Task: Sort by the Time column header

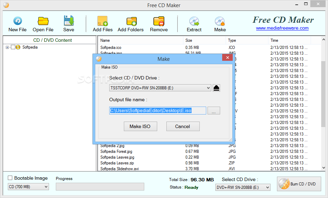Action: point(290,40)
